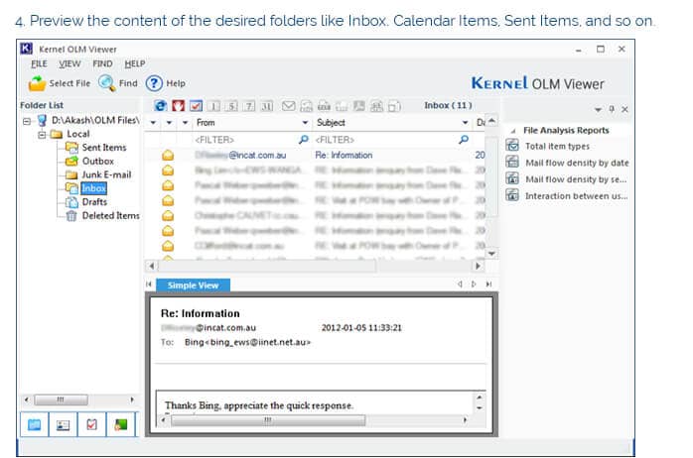Select the Simple View tab
Screen dimensions: 693x458
[x=193, y=286]
